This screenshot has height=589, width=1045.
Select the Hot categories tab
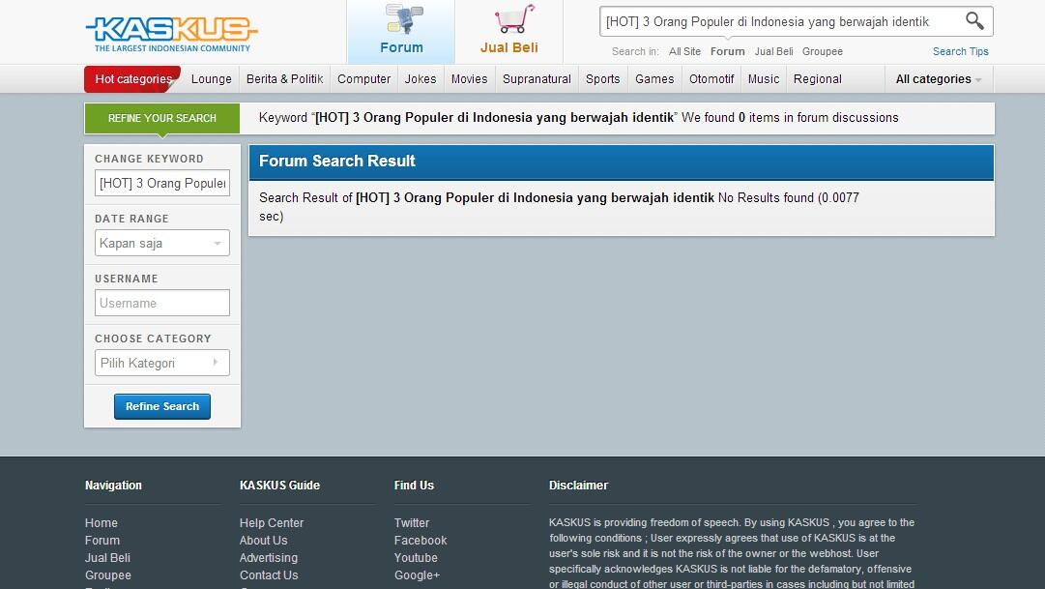[x=132, y=78]
